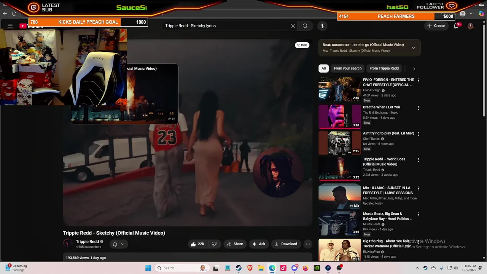Open options for Fivio Foreign video
The width and height of the screenshot is (487, 274).
pyautogui.click(x=419, y=81)
